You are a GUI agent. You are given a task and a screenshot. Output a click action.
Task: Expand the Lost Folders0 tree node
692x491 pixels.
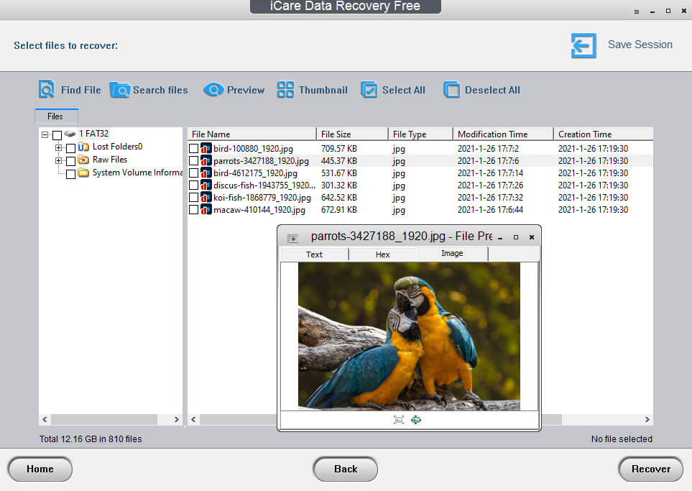tap(58, 147)
